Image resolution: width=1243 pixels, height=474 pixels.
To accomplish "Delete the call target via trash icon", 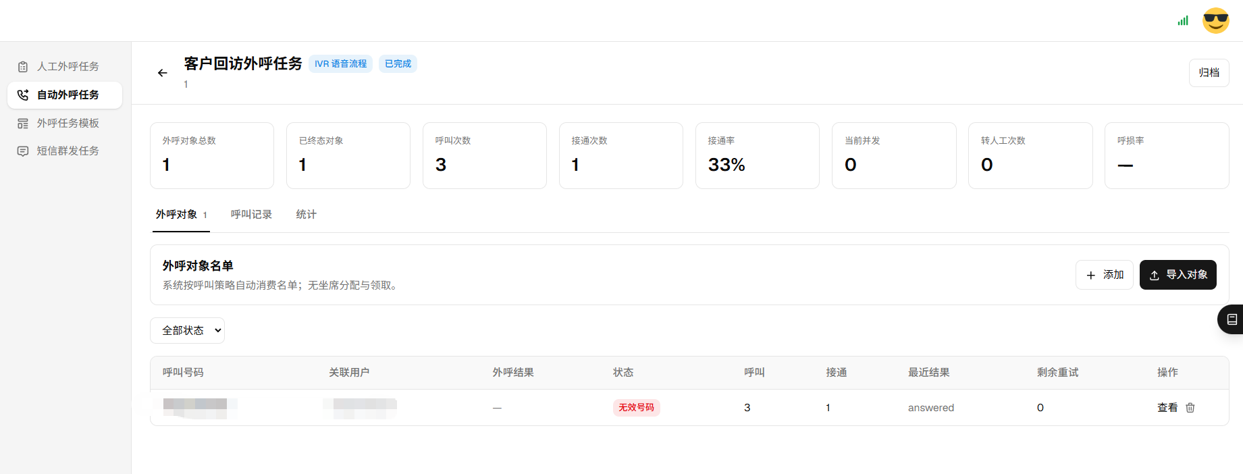I will pyautogui.click(x=1190, y=408).
